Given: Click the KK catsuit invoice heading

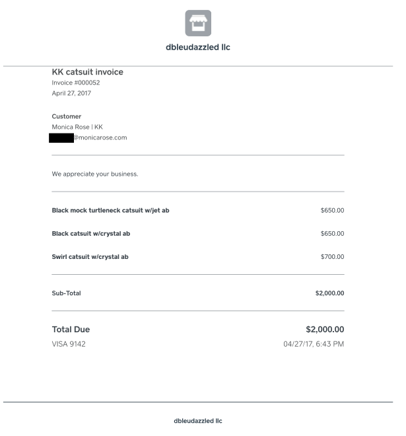Looking at the screenshot, I should (88, 72).
